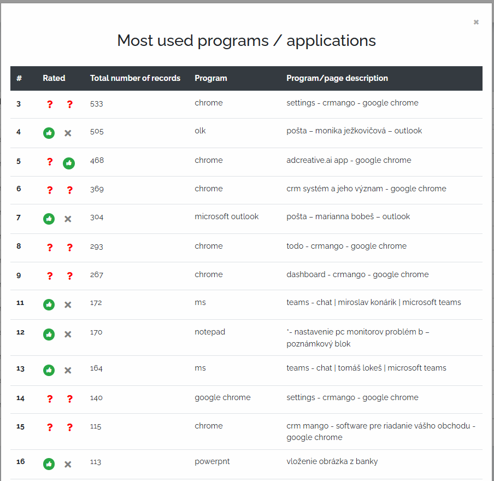Click 'adcreative.ai app - google chrome' description
The width and height of the screenshot is (494, 481).
(x=349, y=161)
